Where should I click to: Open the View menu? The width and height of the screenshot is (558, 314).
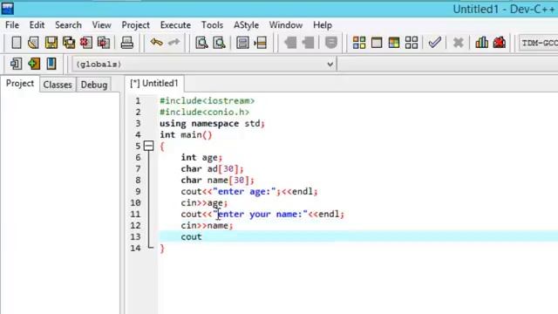click(x=101, y=25)
